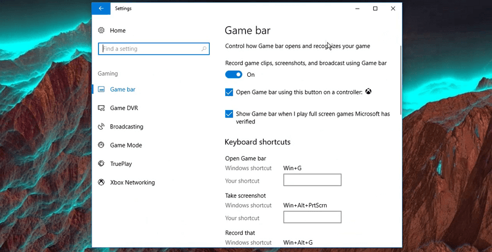Minimize the Settings window

click(x=357, y=9)
